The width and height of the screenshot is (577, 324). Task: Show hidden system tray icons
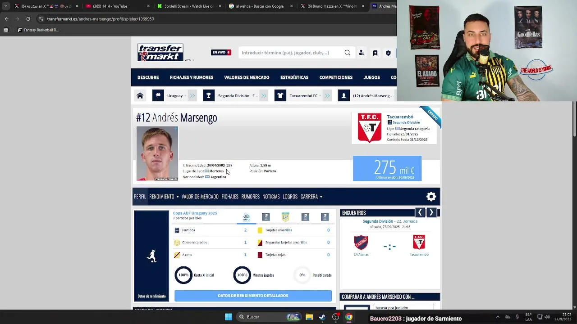(498, 317)
